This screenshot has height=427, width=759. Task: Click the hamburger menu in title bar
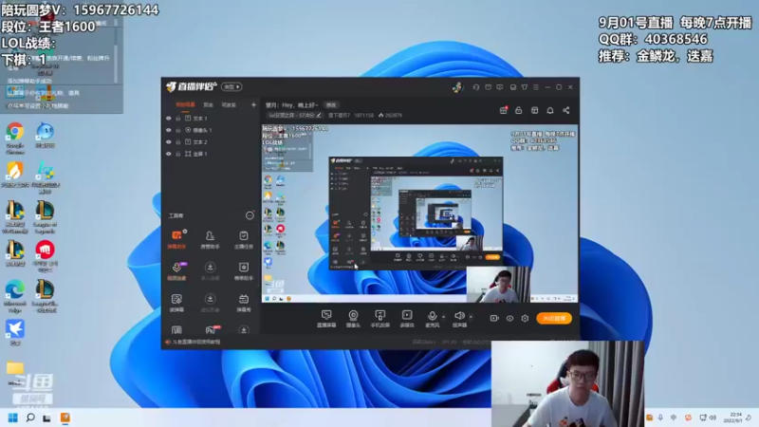pos(536,87)
